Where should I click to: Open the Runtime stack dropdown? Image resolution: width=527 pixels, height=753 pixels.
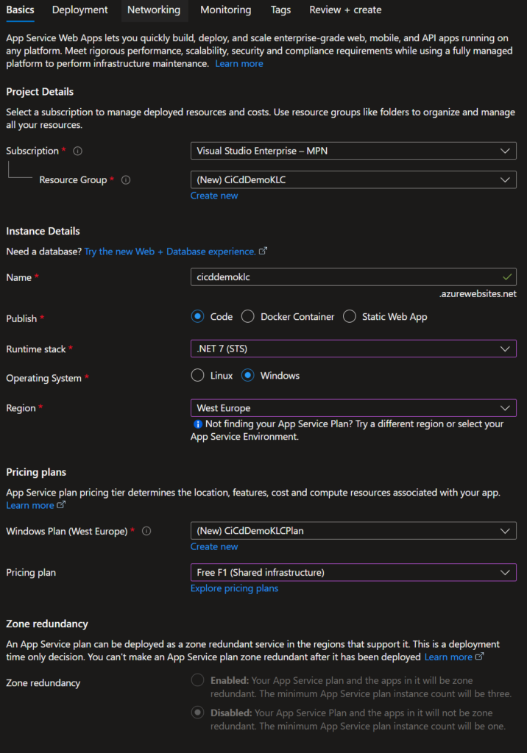coord(353,349)
